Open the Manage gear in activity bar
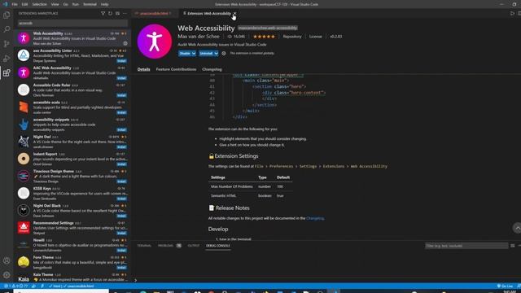The width and height of the screenshot is (521, 293). (x=7, y=275)
